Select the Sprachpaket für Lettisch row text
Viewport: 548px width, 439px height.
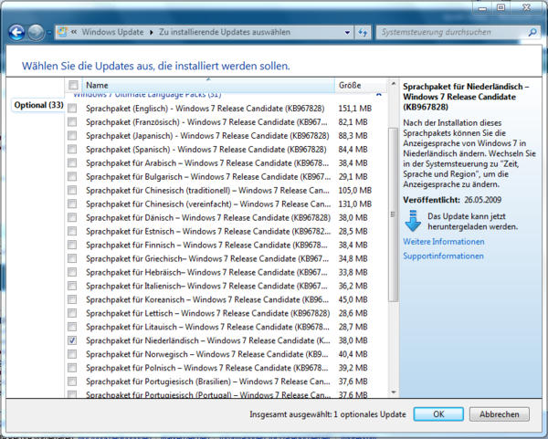coord(207,313)
